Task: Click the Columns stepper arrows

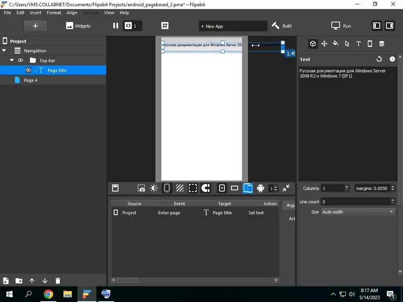Action: (347, 188)
